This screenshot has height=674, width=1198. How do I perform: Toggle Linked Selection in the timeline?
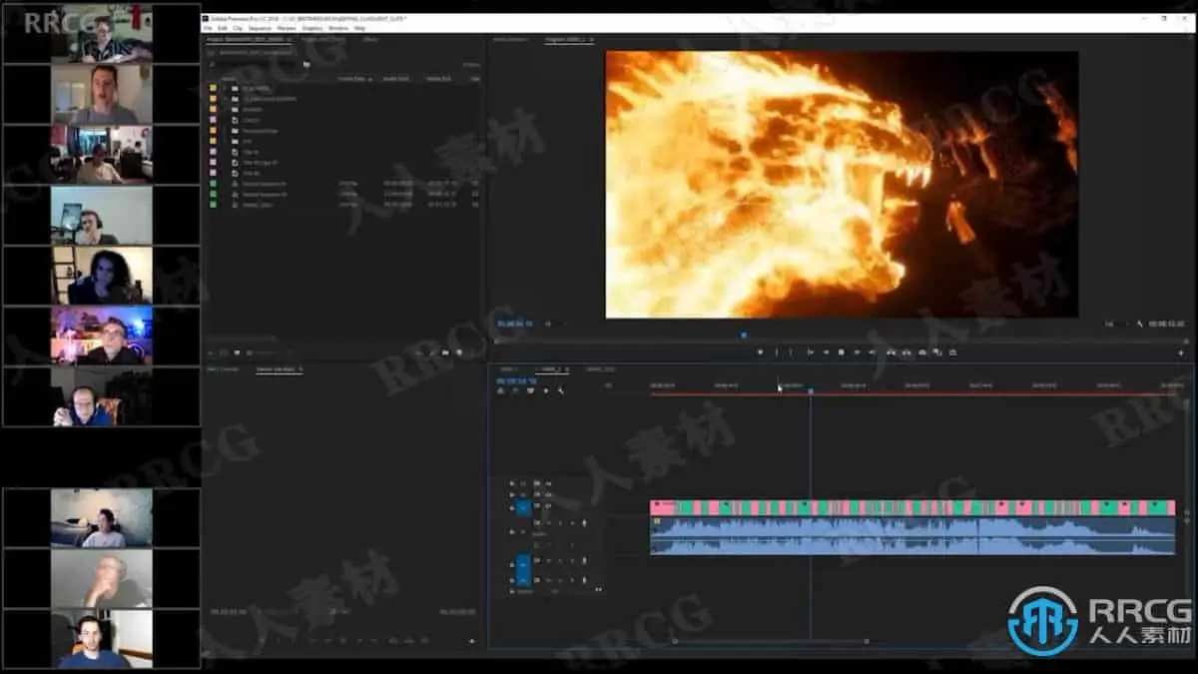tap(530, 390)
